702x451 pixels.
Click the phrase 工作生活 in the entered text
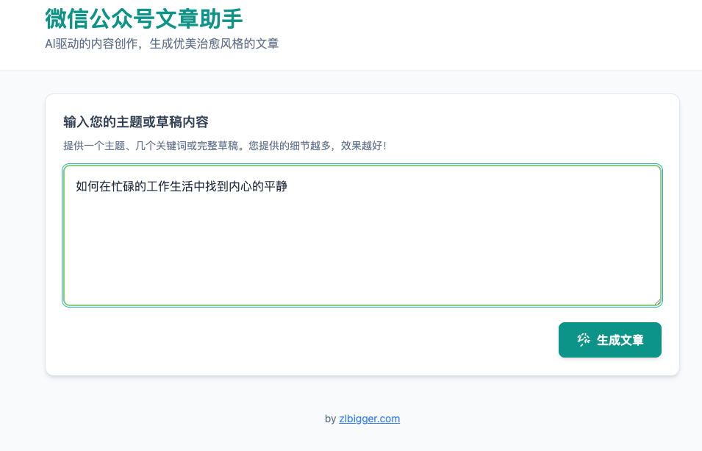pos(170,187)
